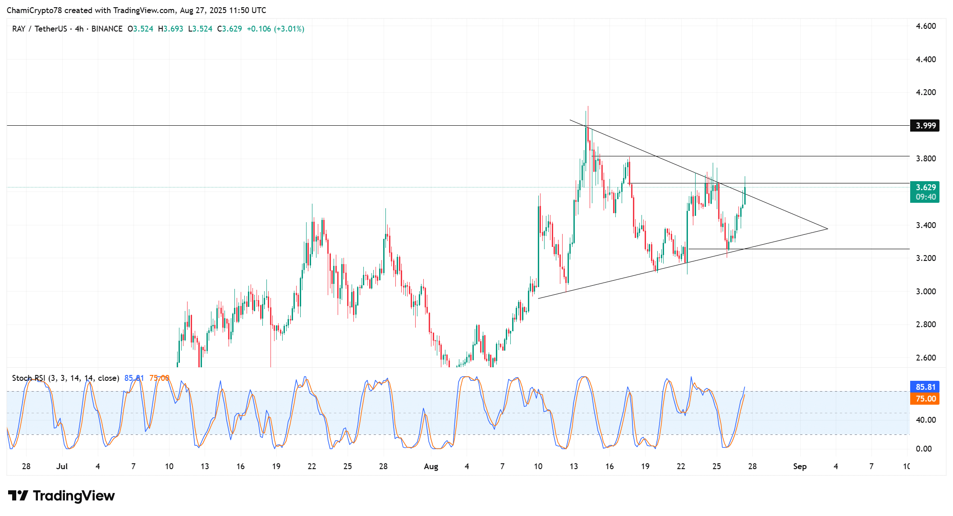The image size is (953, 516).
Task: Click the 25 date label on time axis
Action: point(716,466)
